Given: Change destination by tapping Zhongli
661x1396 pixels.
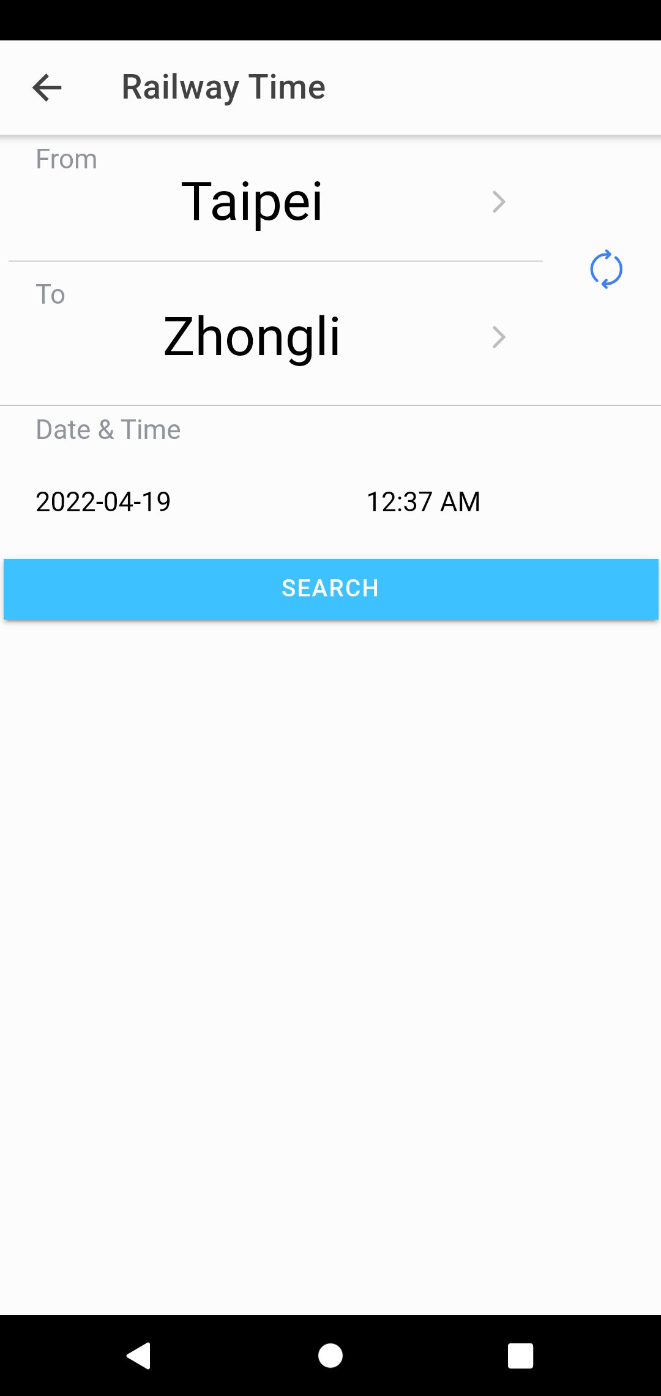Looking at the screenshot, I should click(x=252, y=337).
